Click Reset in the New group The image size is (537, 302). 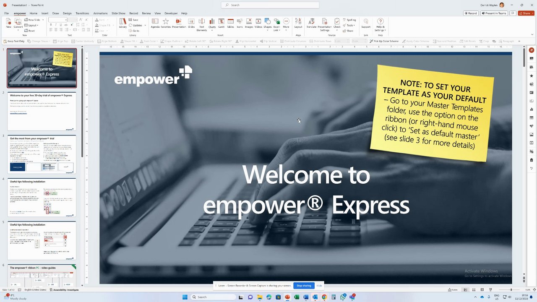pos(29,31)
